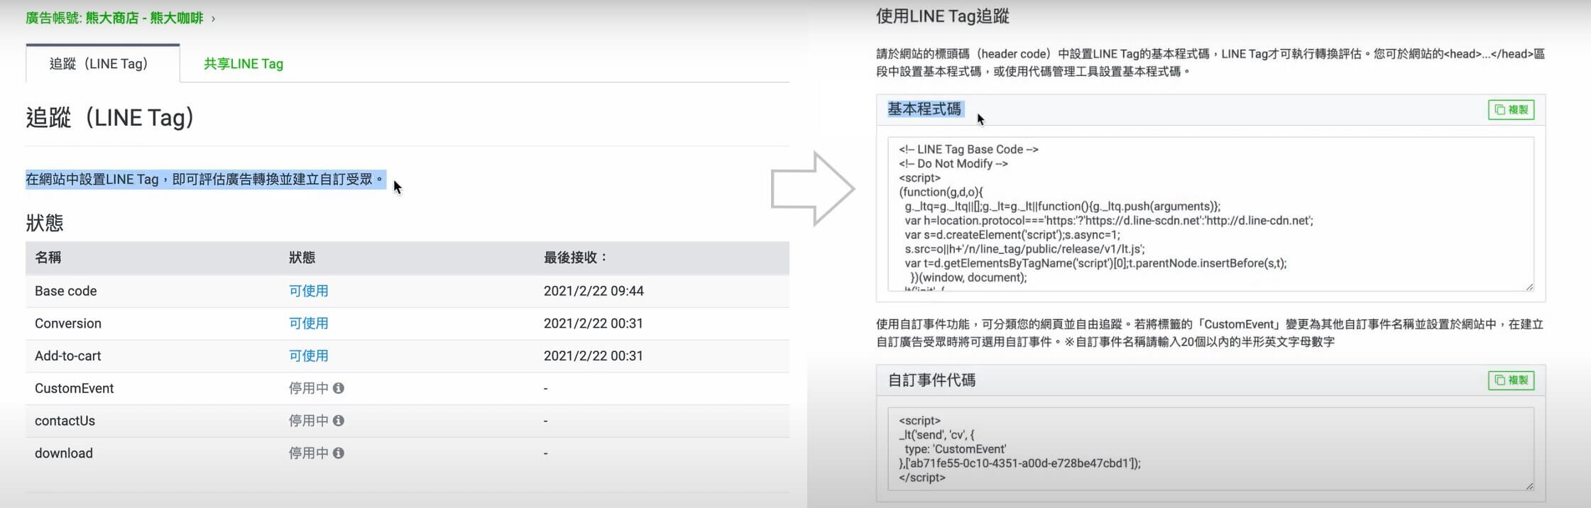Image resolution: width=1591 pixels, height=508 pixels.
Task: Select the contactUs row name
Action: 65,421
